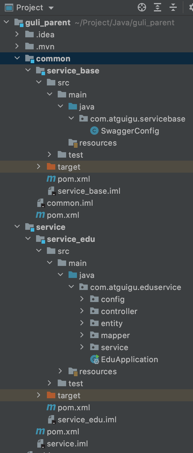Select the EduApplication run class icon

(x=95, y=359)
